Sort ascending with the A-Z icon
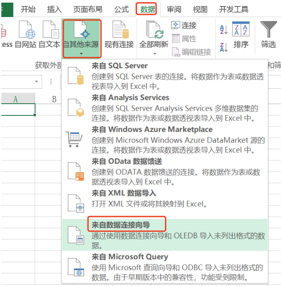 point(224,30)
